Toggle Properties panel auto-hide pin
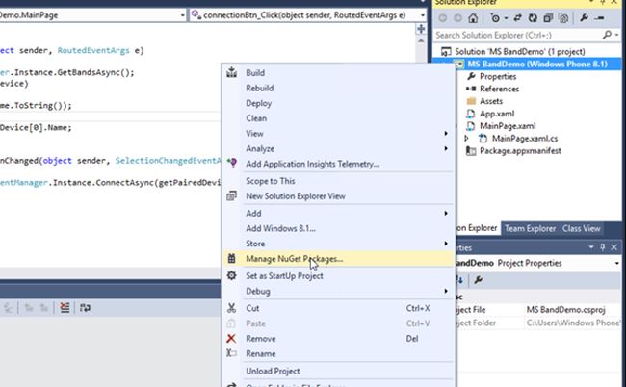626x387 pixels. pyautogui.click(x=603, y=247)
